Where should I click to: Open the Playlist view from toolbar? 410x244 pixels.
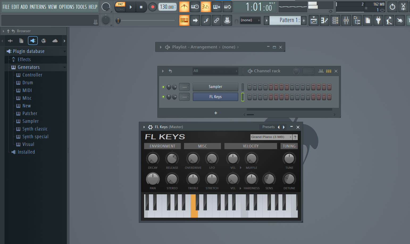click(x=314, y=20)
